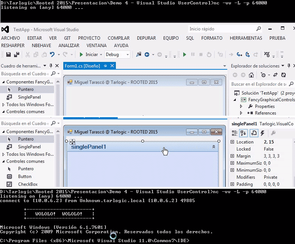295x244 pixels.
Task: Switch to Form1.cs [Diseño] tab
Action: [x=82, y=66]
